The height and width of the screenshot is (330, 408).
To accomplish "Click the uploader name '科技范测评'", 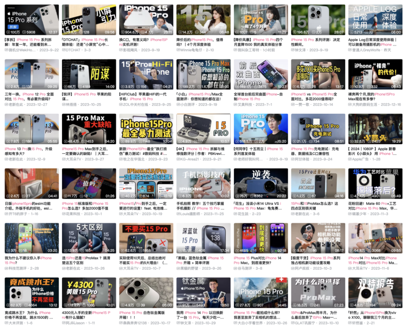I will (x=17, y=268).
